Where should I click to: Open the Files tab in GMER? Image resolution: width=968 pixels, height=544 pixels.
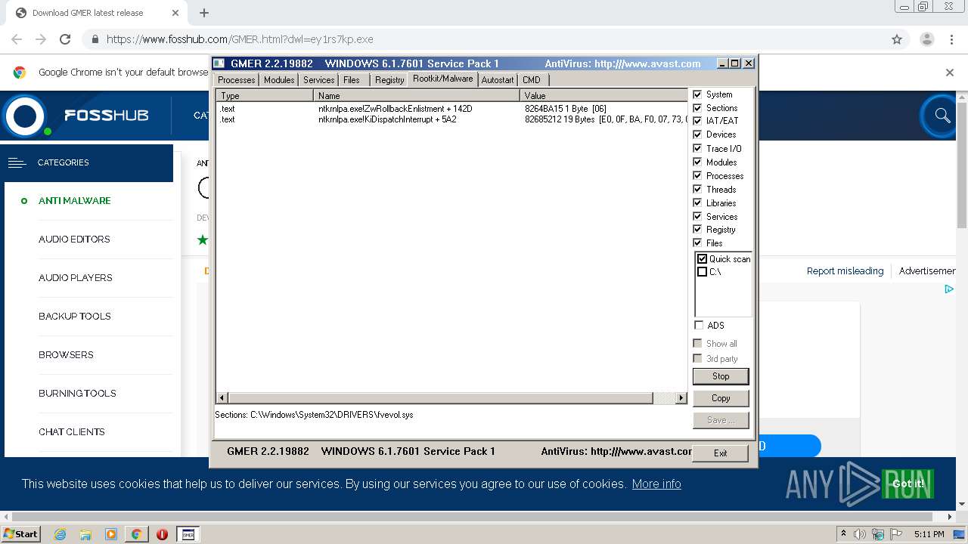352,80
